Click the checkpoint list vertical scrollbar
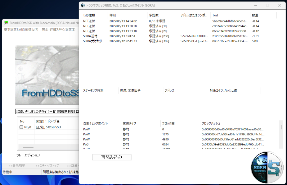 click(x=281, y=134)
